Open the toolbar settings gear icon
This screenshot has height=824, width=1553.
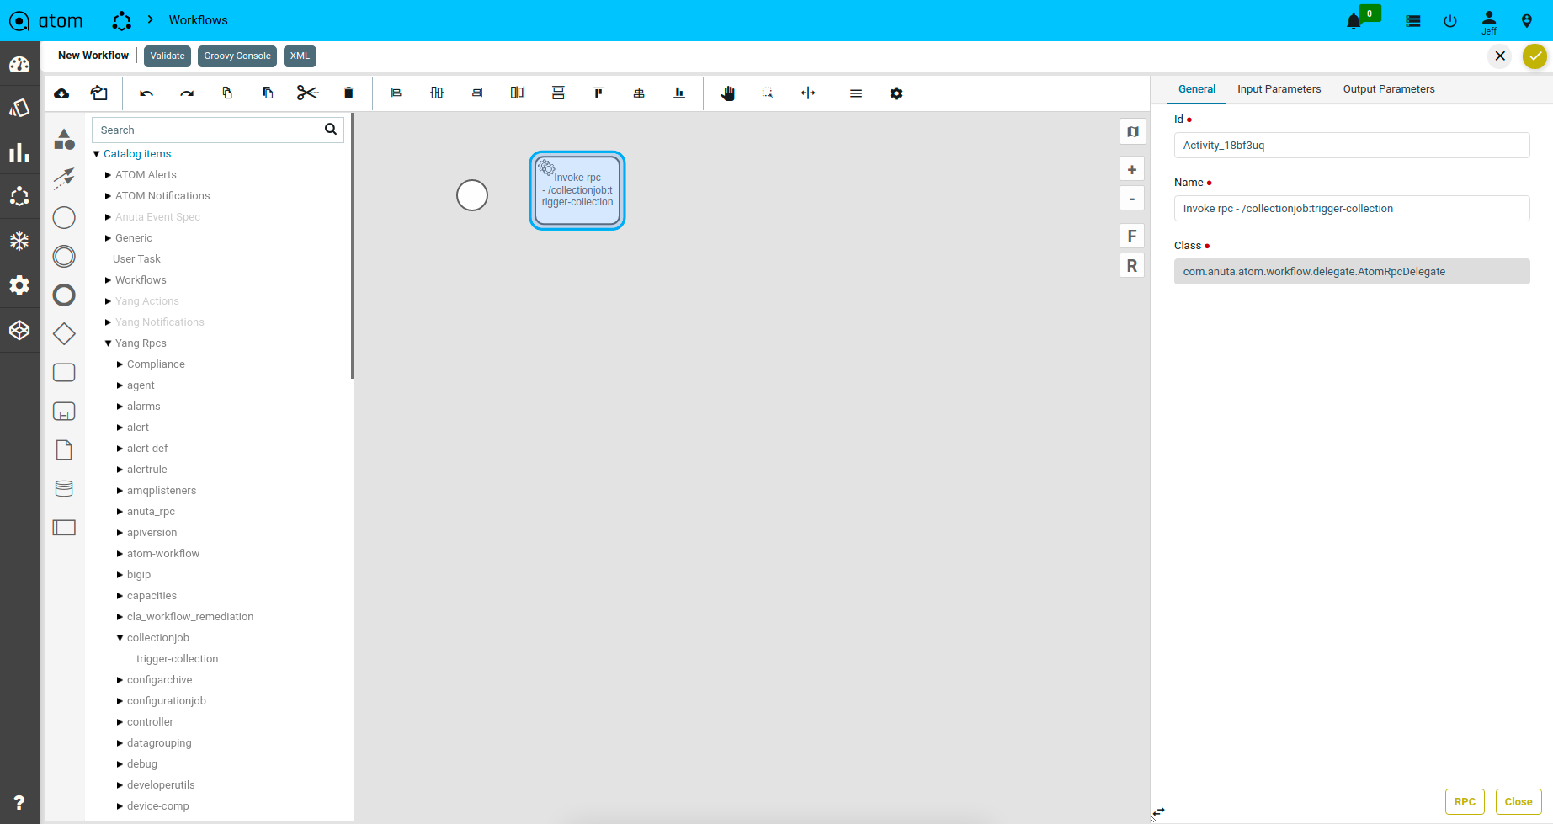tap(896, 93)
